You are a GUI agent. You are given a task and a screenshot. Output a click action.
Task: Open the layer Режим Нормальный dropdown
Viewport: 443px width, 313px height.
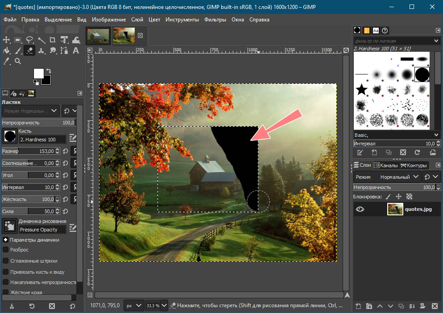pyautogui.click(x=387, y=177)
